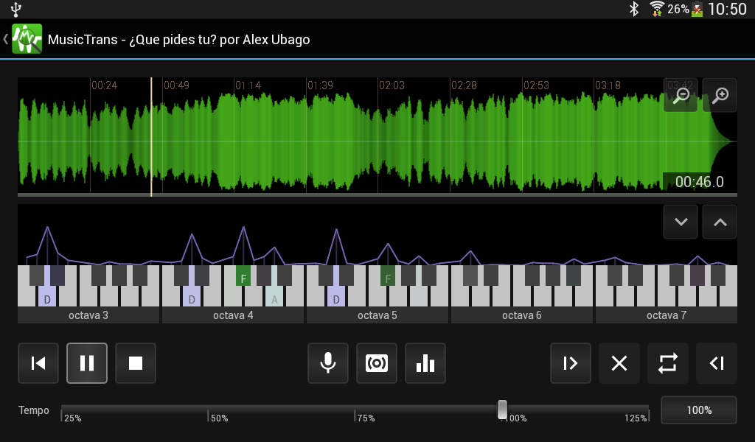Click the Tempo label
Screen dimensions: 755x442
34,410
